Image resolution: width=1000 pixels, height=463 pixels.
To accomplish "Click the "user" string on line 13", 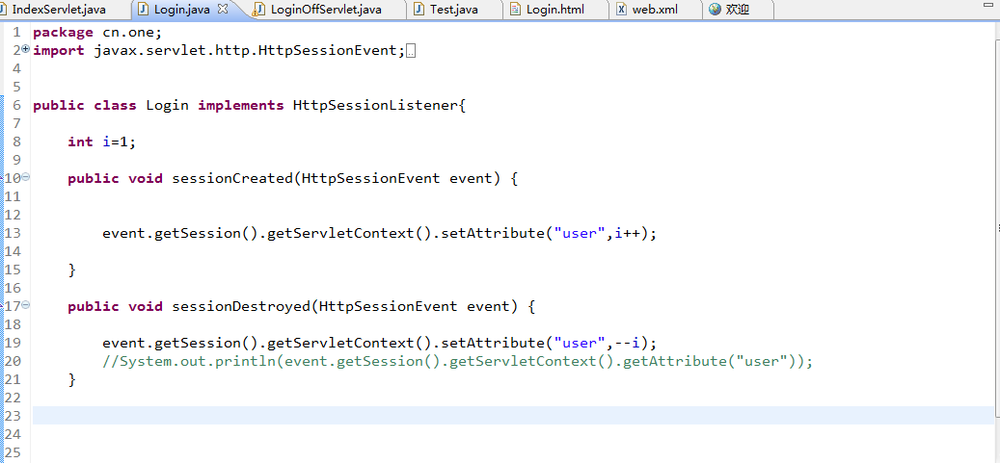I will [580, 233].
